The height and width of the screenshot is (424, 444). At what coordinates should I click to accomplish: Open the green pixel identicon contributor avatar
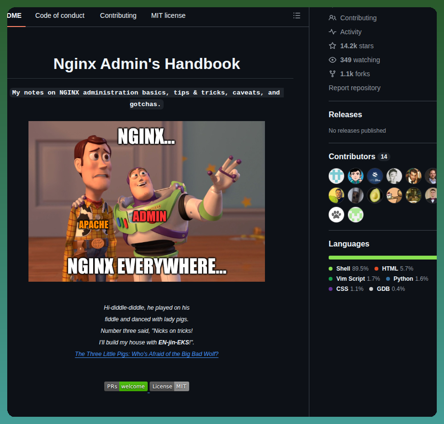click(x=356, y=215)
